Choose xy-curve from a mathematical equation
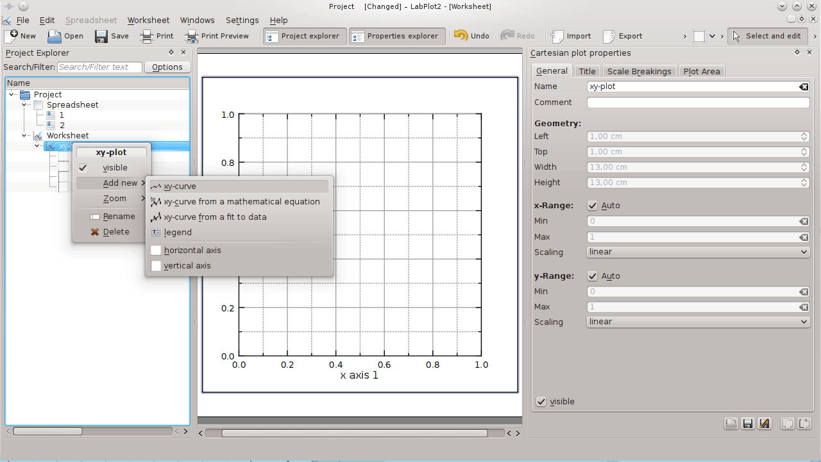 click(x=241, y=202)
